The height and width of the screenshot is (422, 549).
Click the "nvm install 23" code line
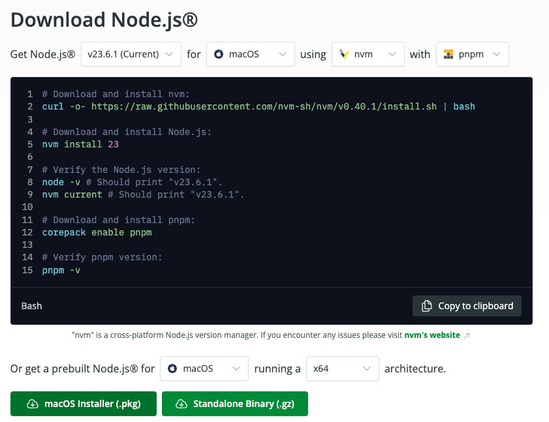point(80,144)
